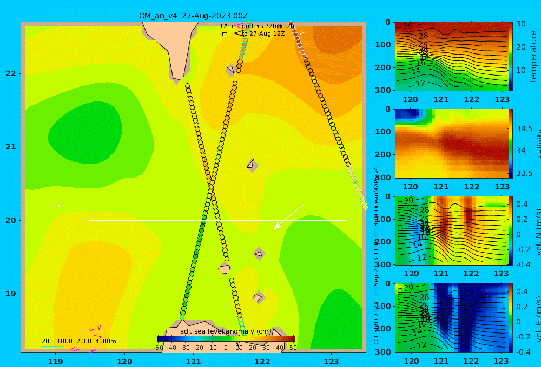Select the small island near 19.5N 122E
541x367 pixels.
click(x=259, y=254)
